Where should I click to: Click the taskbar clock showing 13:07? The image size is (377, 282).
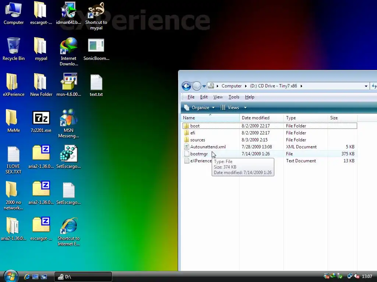pyautogui.click(x=367, y=276)
